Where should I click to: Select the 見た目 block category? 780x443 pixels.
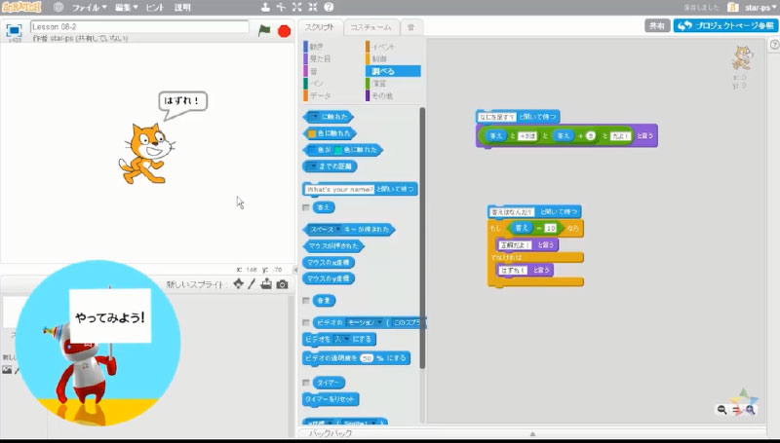(320, 58)
